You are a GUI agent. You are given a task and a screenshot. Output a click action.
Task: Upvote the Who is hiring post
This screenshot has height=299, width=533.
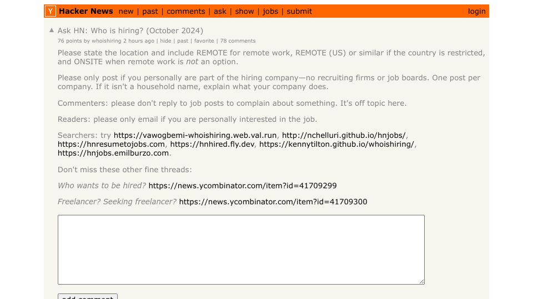tap(52, 30)
